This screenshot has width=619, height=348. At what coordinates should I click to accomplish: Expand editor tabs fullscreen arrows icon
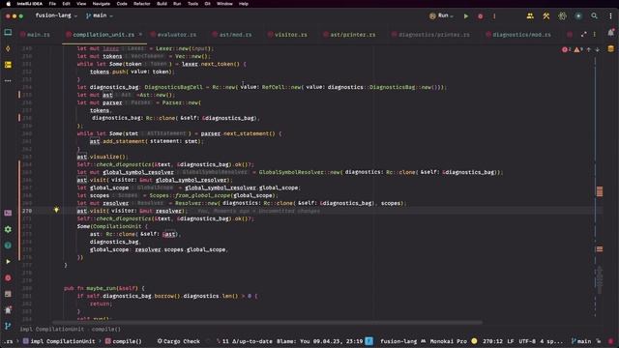pyautogui.click(x=584, y=35)
